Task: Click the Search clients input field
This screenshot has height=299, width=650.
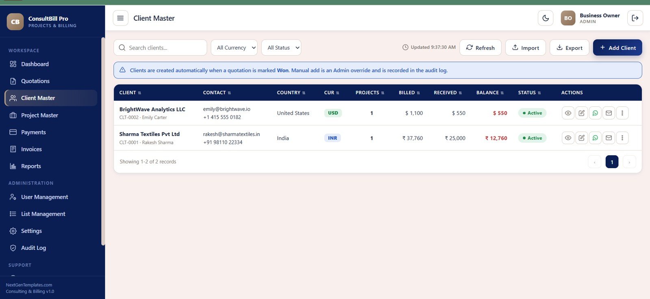Action: coord(160,48)
